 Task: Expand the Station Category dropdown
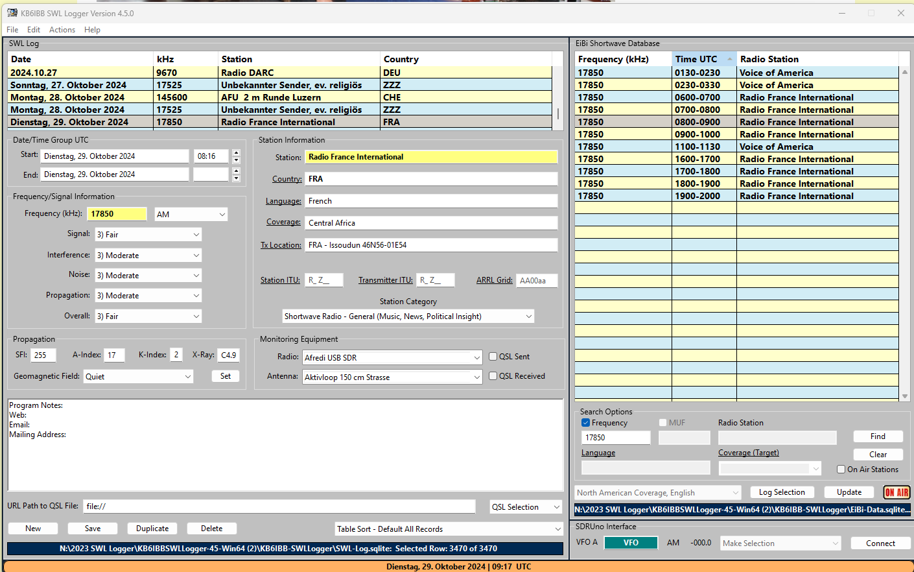coord(529,316)
